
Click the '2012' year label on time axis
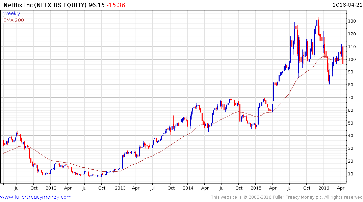point(51,188)
